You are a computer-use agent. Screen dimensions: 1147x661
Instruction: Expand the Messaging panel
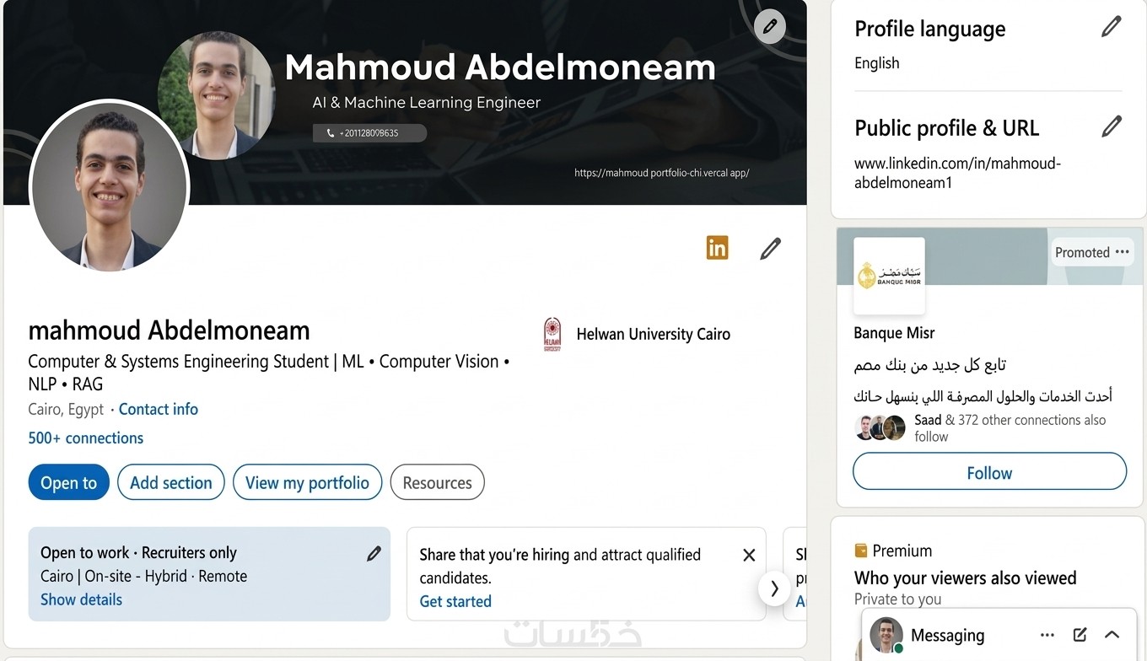pos(1112,635)
